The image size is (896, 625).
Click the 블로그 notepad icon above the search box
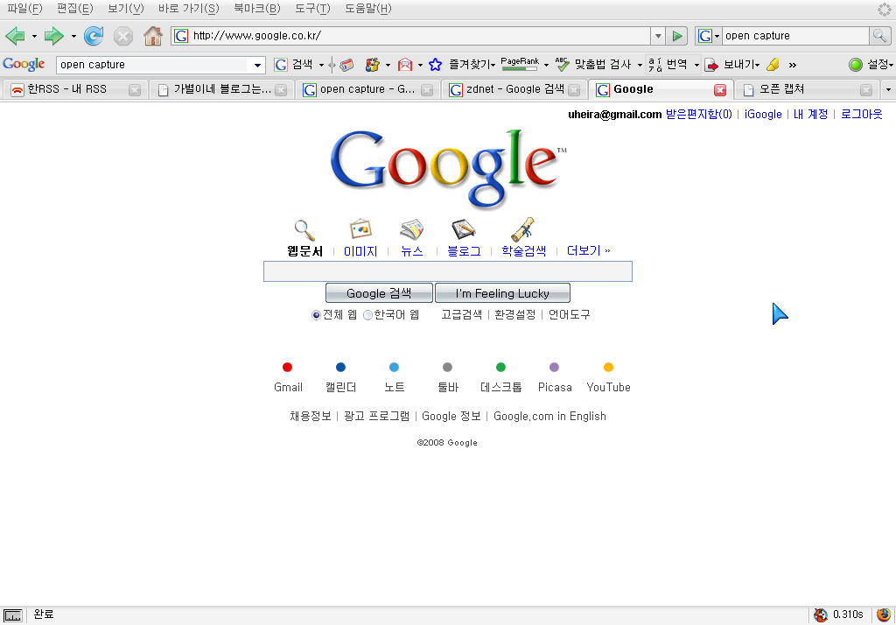464,229
